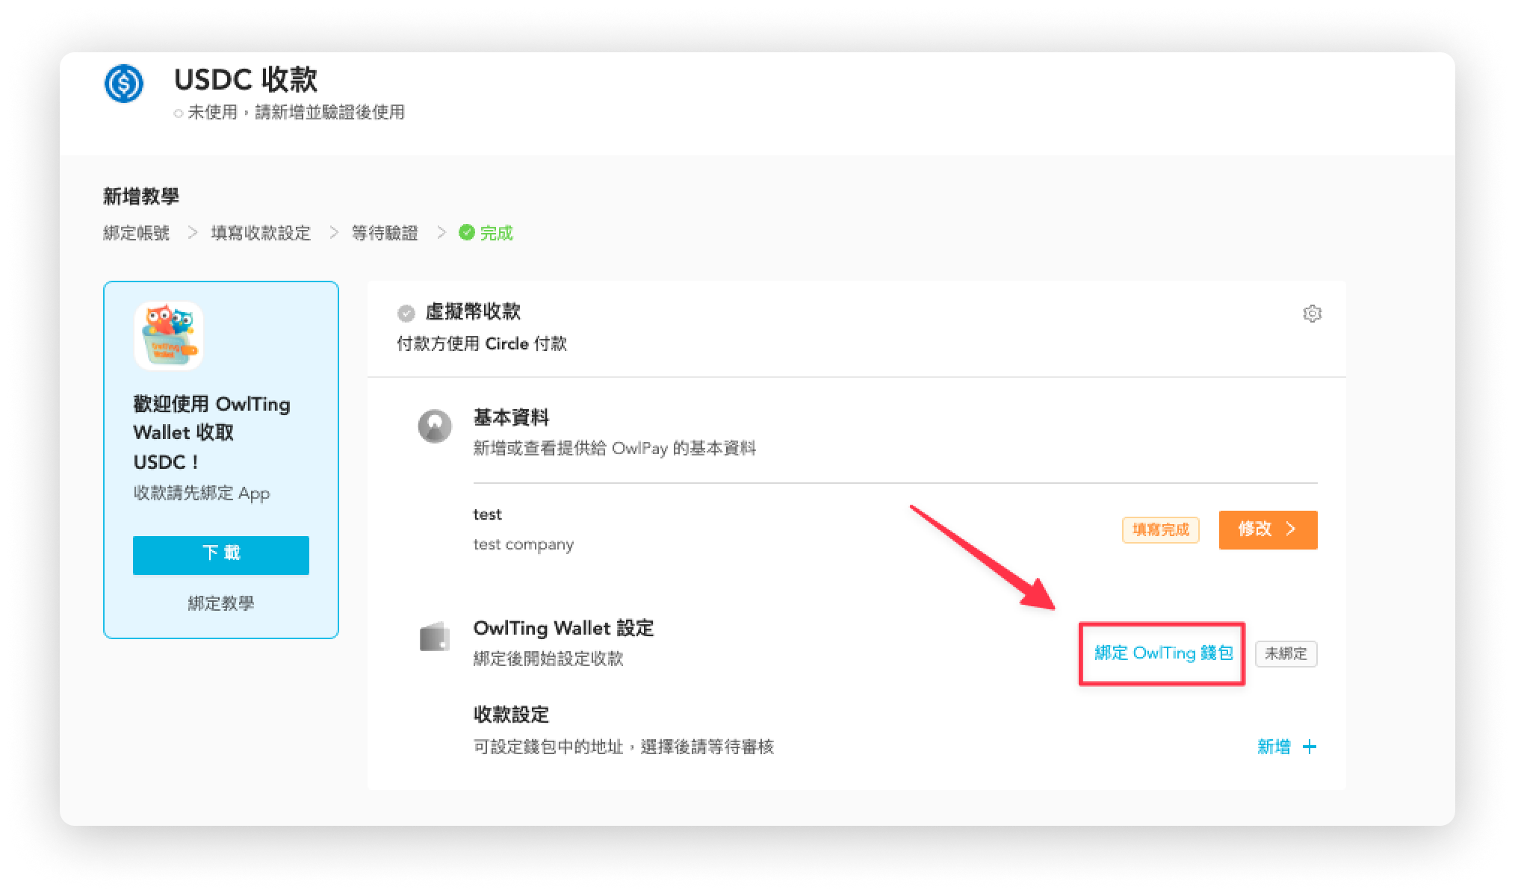
Task: Click the 'test' name entry
Action: pos(487,514)
